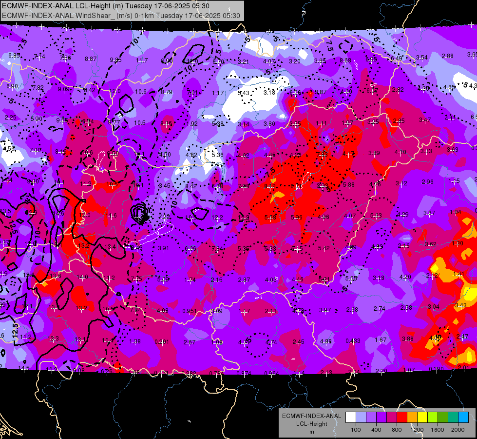This screenshot has height=439, width=477.
Task: Click the legend unit label m
Action: pyautogui.click(x=312, y=432)
